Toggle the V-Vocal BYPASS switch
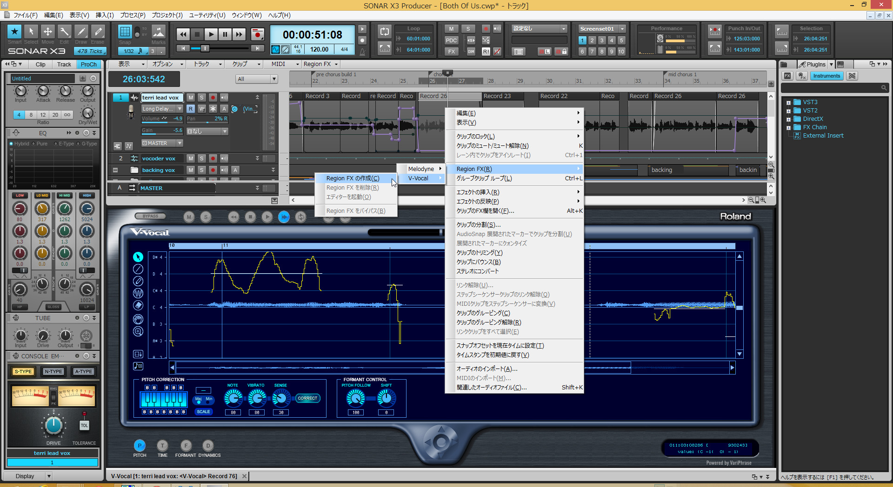 pyautogui.click(x=150, y=216)
